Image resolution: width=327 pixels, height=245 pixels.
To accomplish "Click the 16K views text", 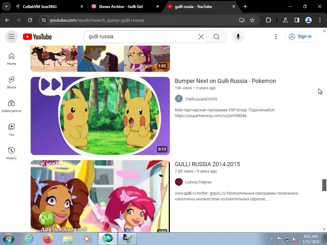I will [x=183, y=88].
